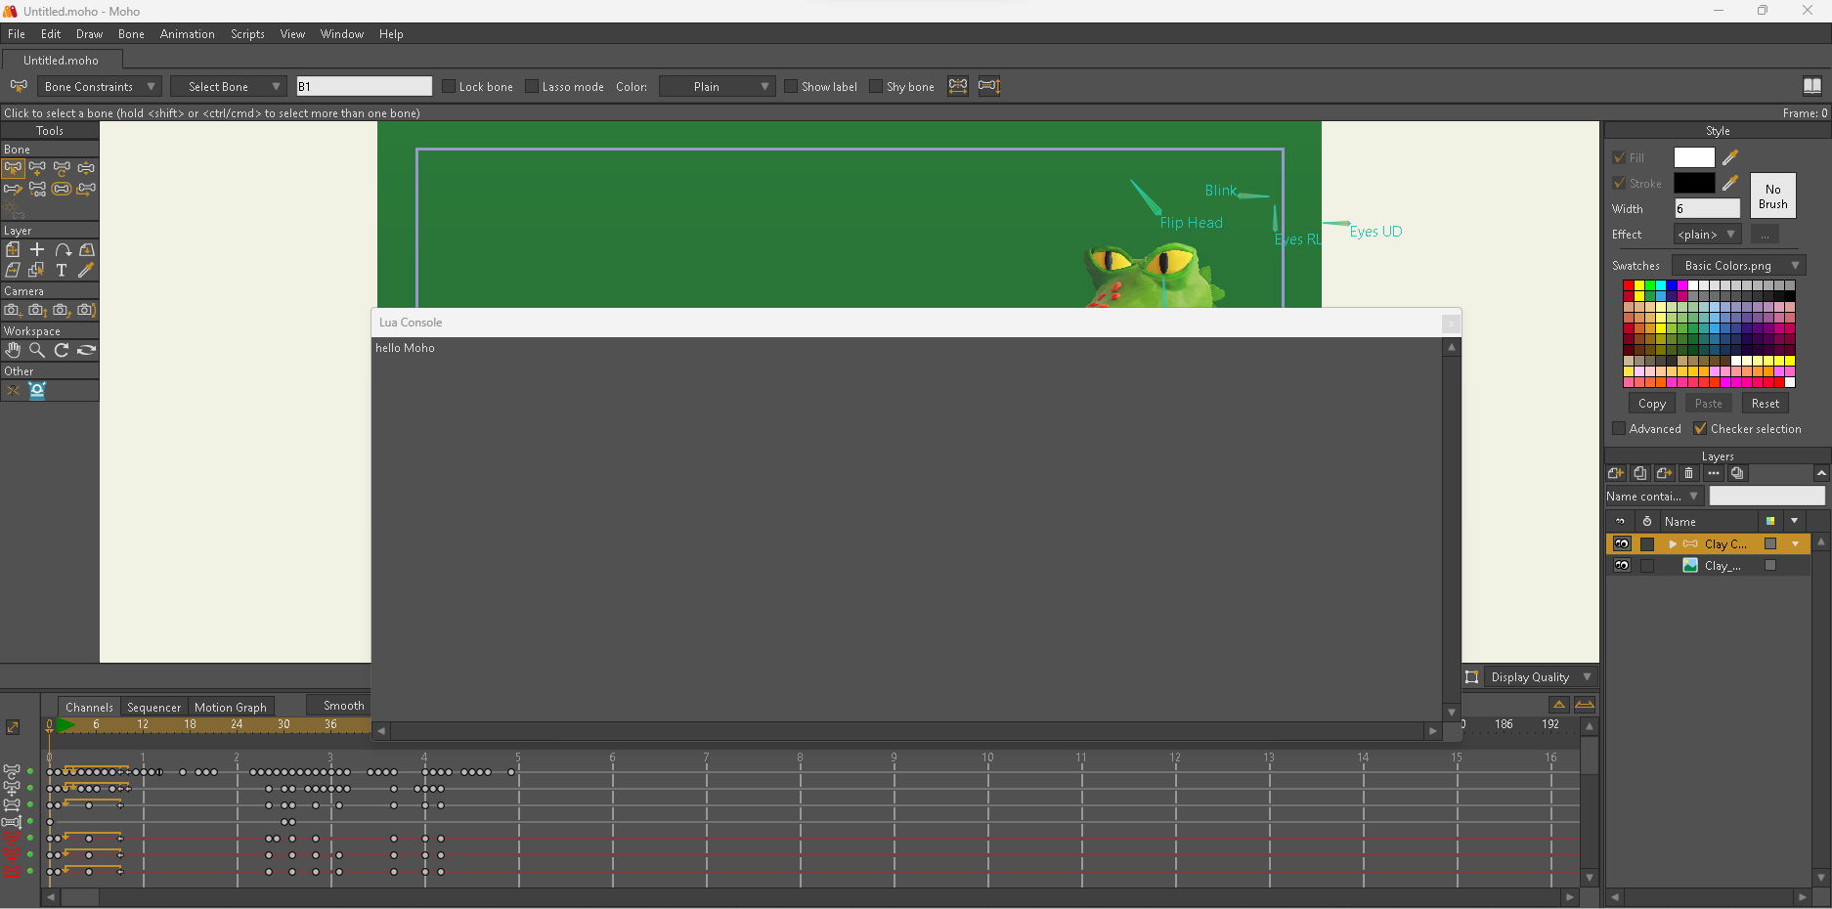Switch to the Motion Graph tab
Screen dimensions: 1832x909
tap(230, 707)
